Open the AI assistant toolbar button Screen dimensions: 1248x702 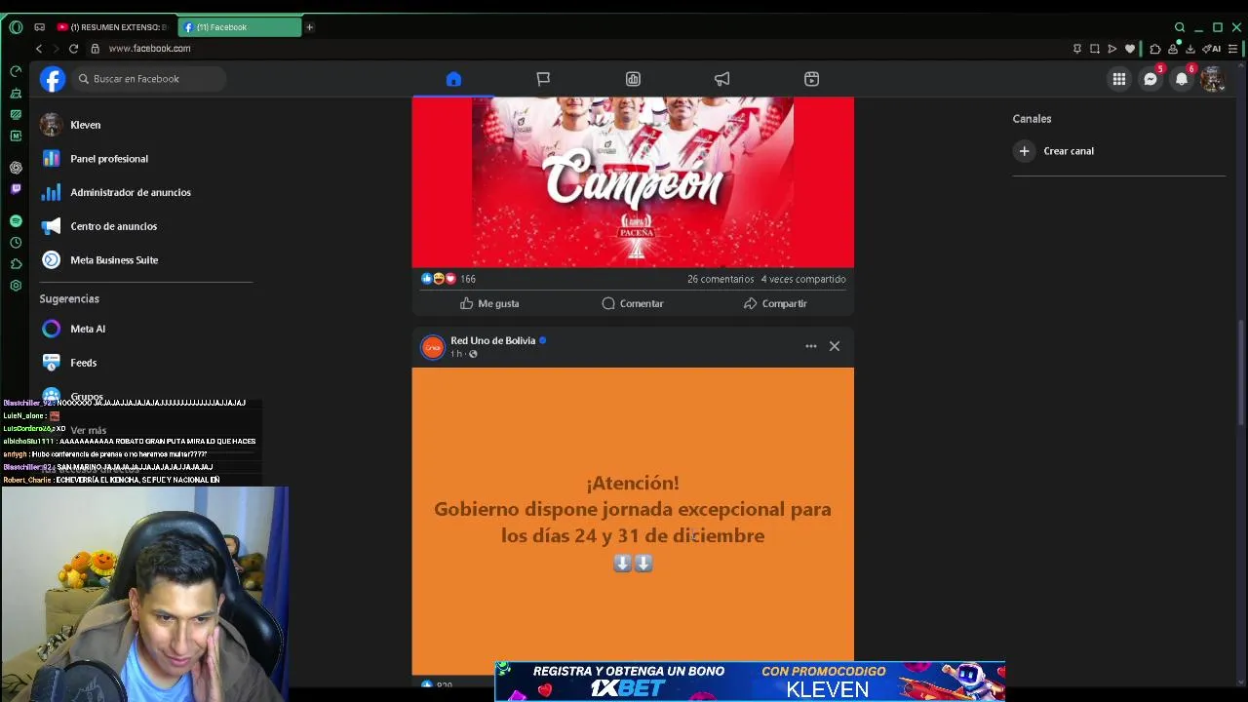click(1212, 49)
